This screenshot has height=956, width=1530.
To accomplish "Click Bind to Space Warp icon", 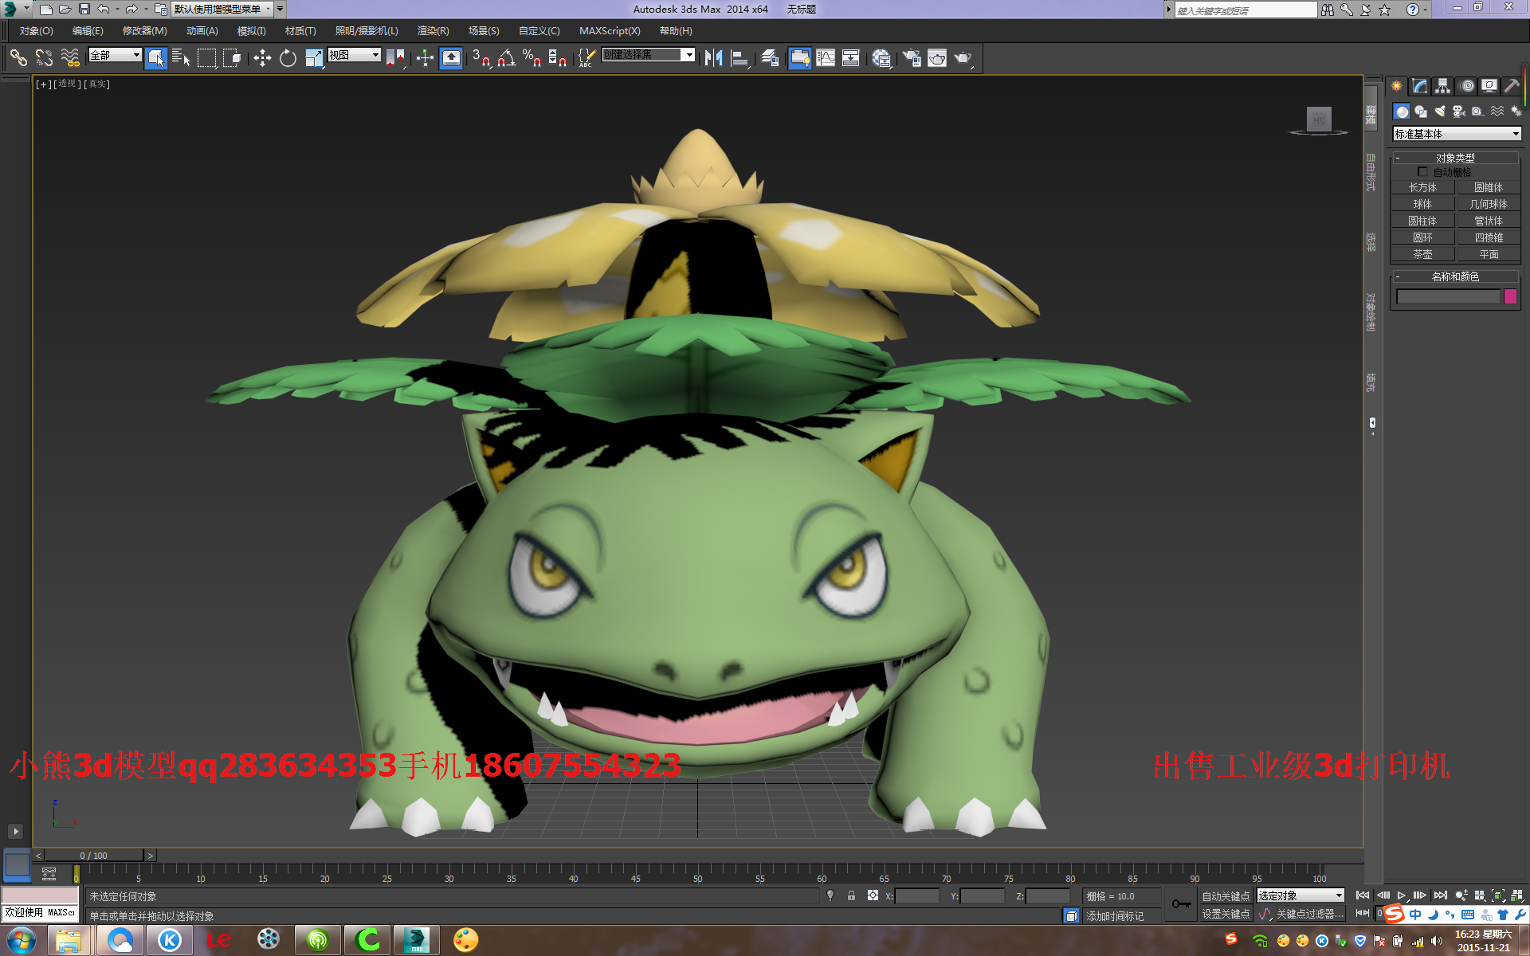I will coord(70,57).
